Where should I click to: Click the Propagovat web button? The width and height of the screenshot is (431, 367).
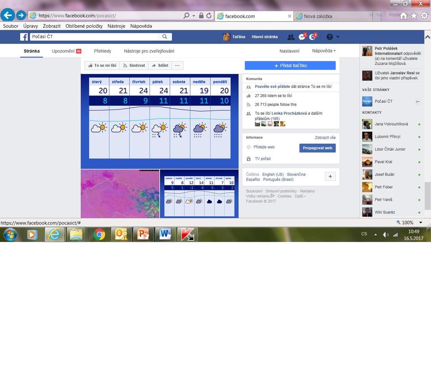(x=317, y=148)
